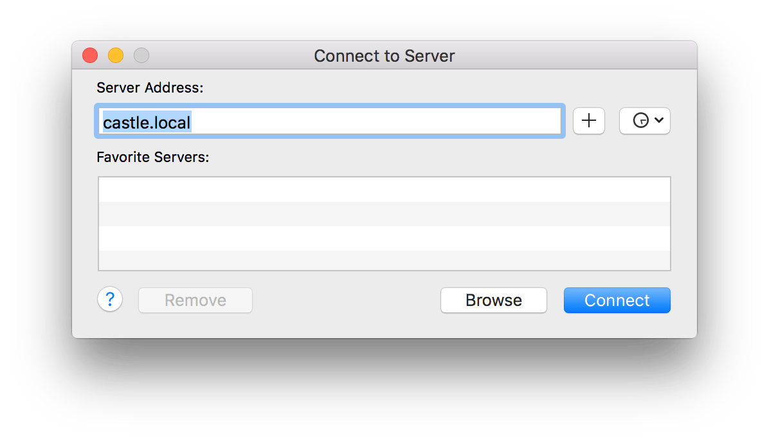Expand the recent servers chevron arrow
This screenshot has width=769, height=441.
click(659, 121)
